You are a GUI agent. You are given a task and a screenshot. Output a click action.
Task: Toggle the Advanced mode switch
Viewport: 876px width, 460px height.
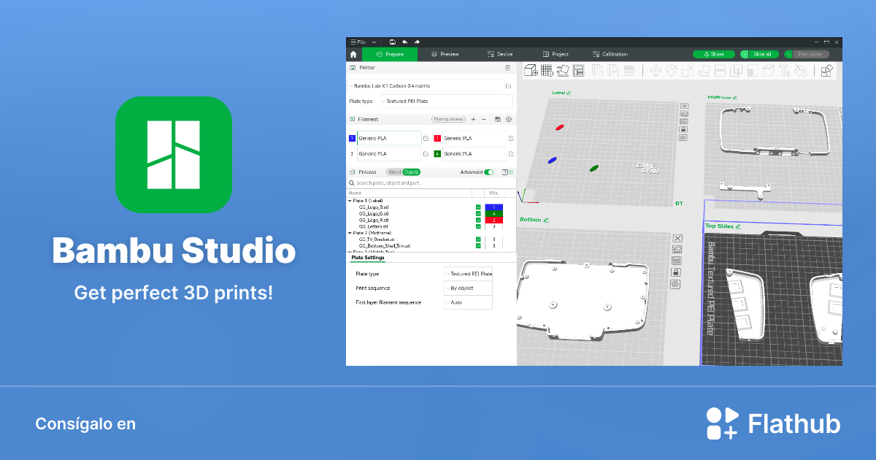488,172
